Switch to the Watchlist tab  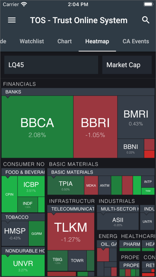tap(32, 41)
